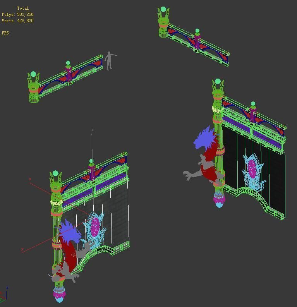Select the pink lotus medallion on the black gate
The width and height of the screenshot is (297, 307).
click(x=252, y=169)
